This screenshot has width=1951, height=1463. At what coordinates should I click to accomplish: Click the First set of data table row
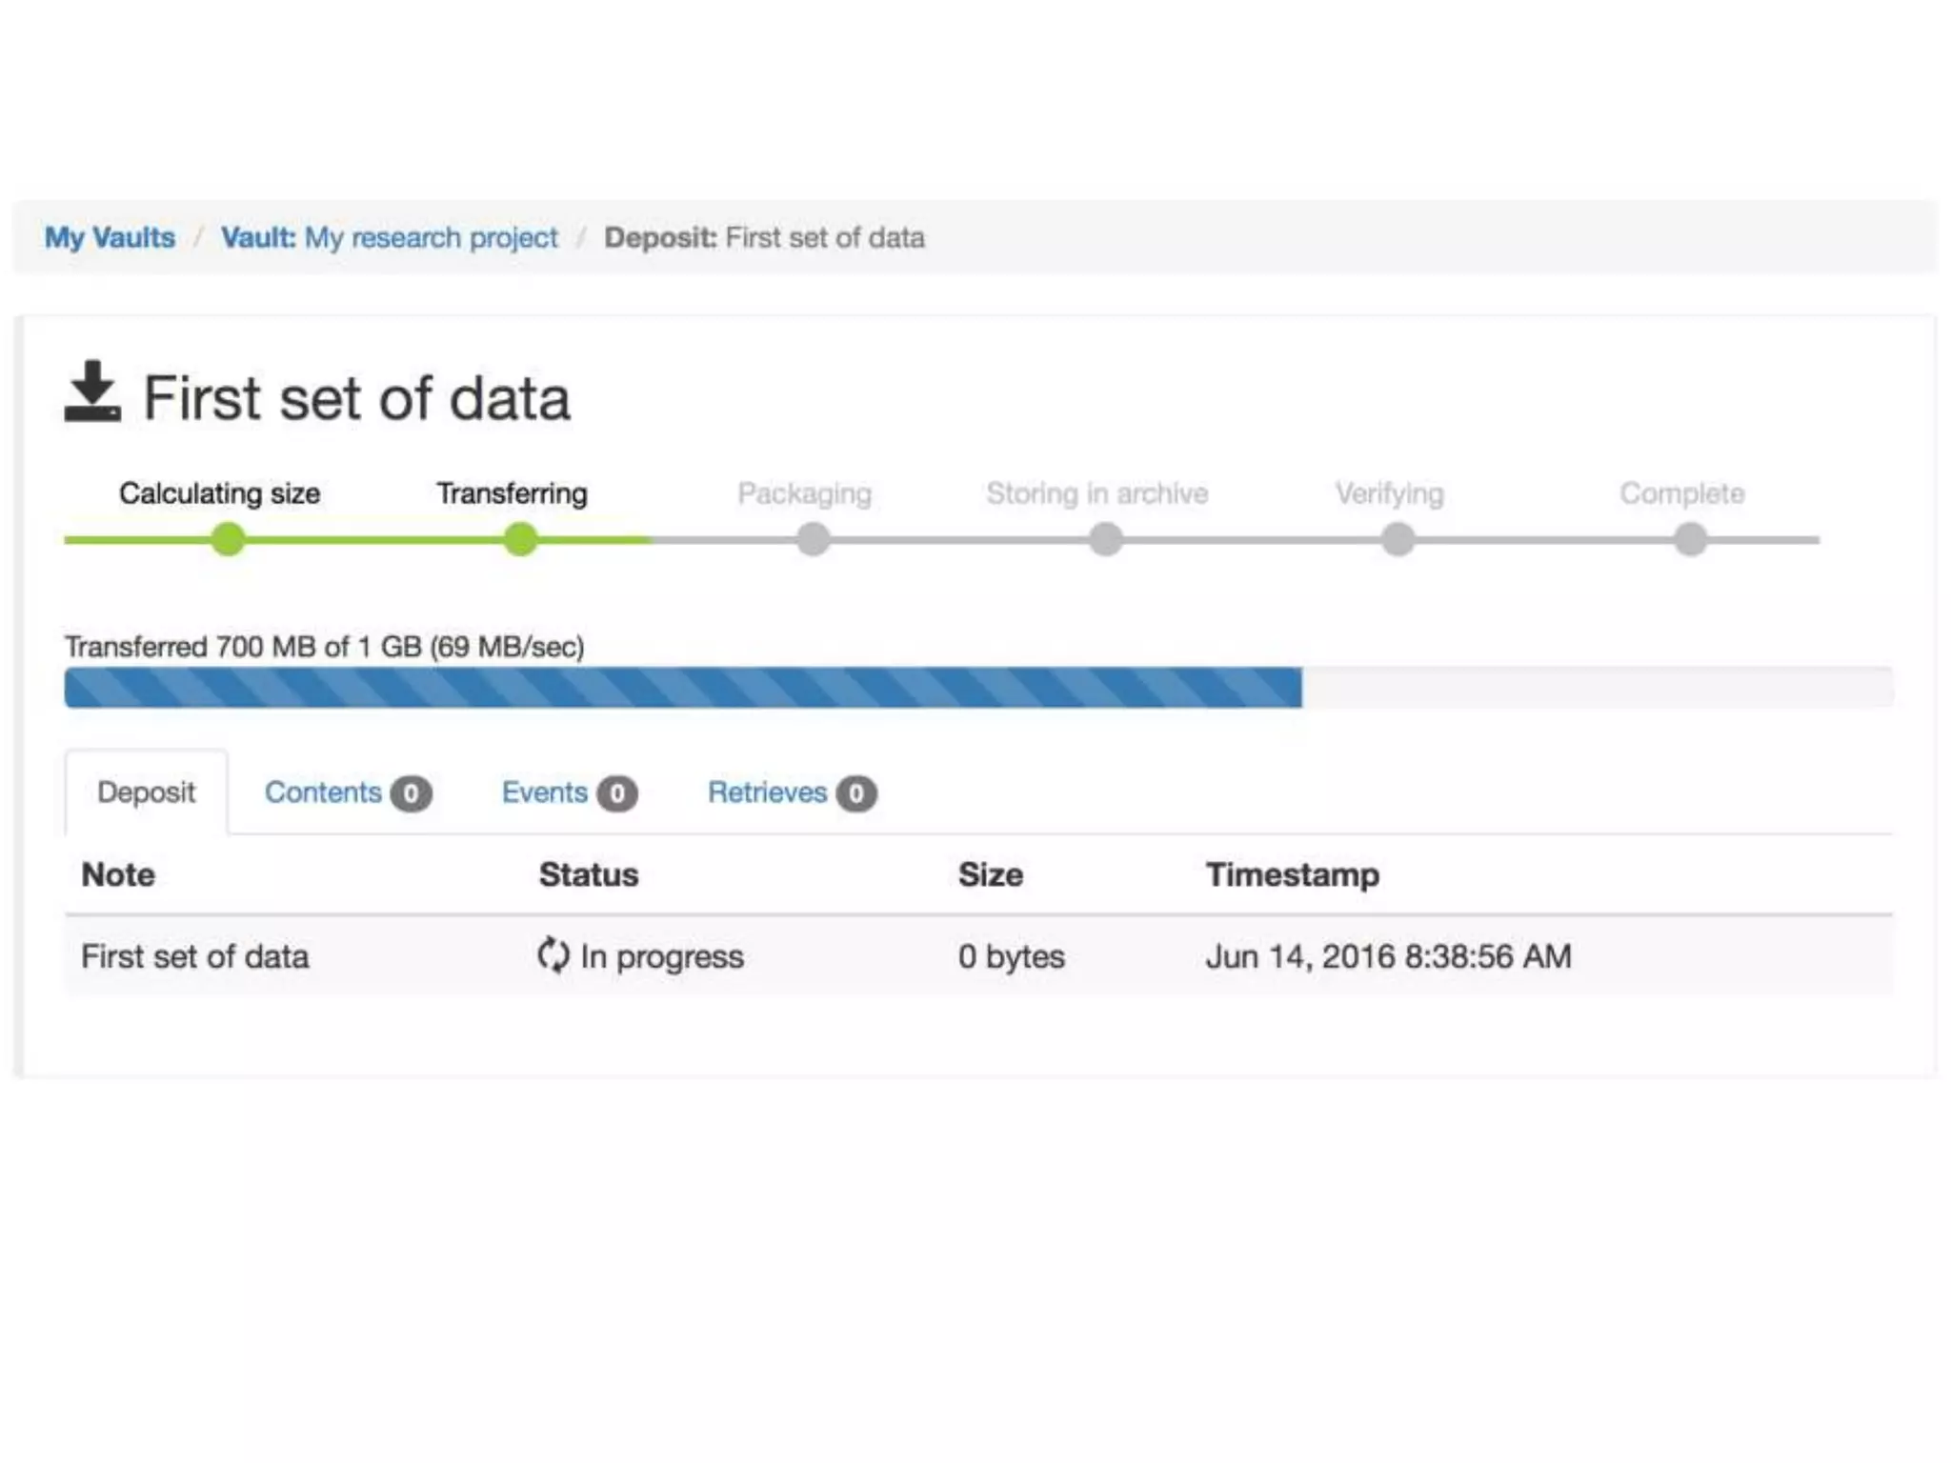(195, 956)
